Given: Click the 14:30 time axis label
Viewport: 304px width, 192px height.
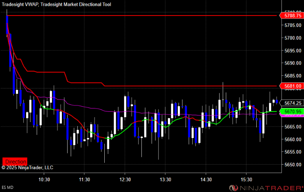Looking at the screenshot, I should [206, 180].
